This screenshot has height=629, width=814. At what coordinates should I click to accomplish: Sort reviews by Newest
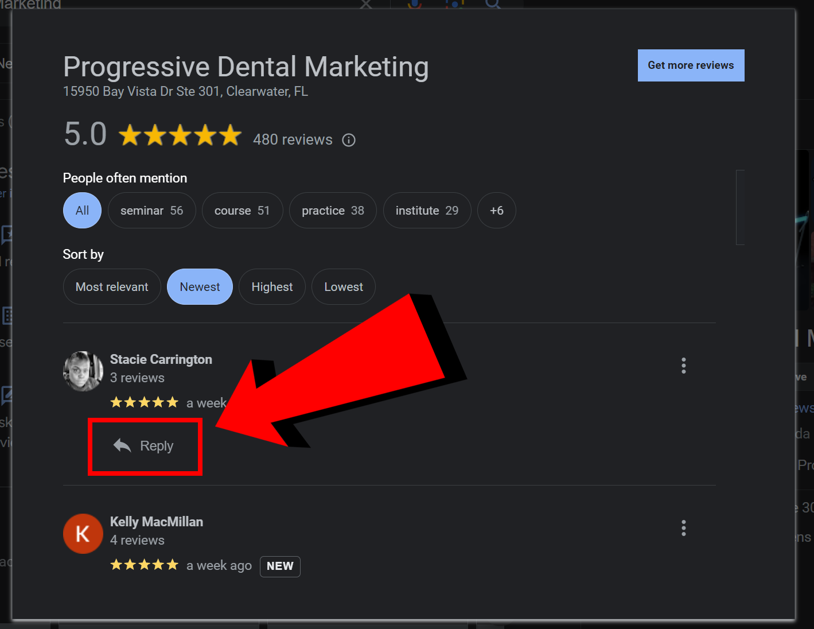point(200,287)
